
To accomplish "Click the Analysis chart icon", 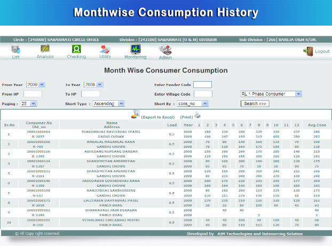I will [45, 49].
